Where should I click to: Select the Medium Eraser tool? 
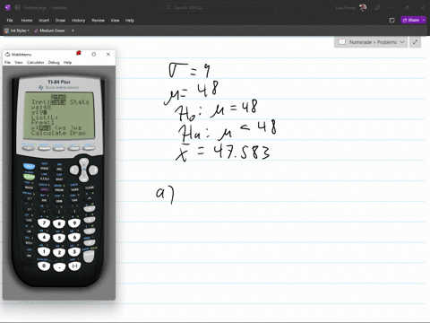click(x=49, y=31)
